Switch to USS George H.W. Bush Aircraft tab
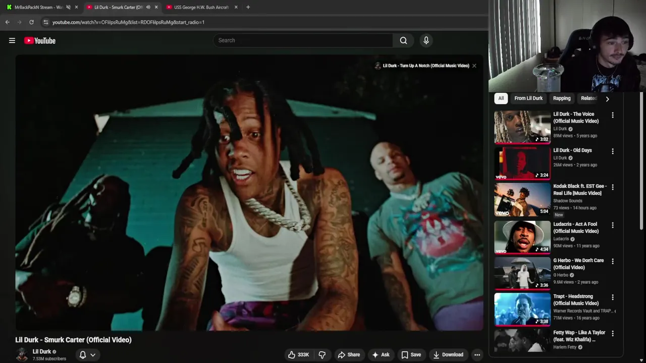 click(201, 7)
